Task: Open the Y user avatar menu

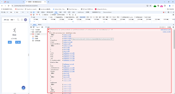Action: (26, 20)
